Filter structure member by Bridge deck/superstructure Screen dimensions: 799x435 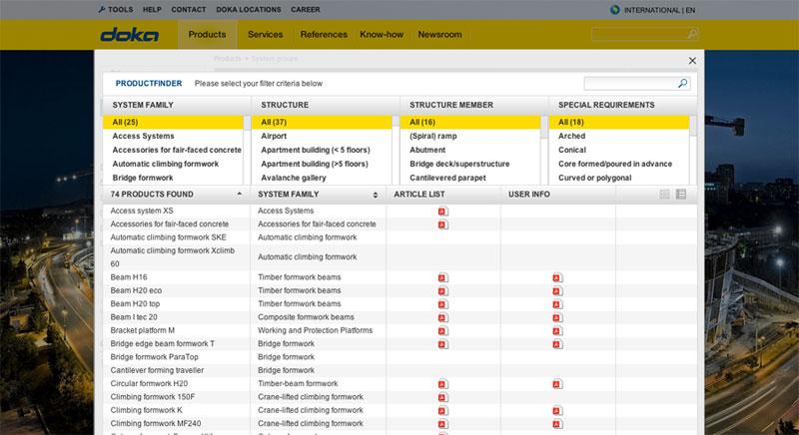459,164
